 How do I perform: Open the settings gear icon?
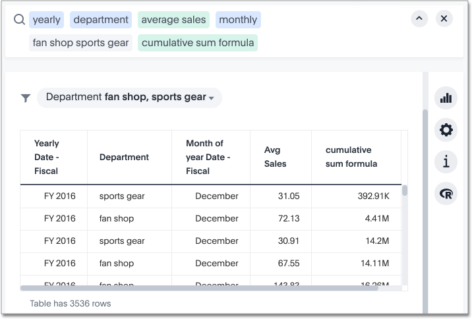pyautogui.click(x=446, y=130)
